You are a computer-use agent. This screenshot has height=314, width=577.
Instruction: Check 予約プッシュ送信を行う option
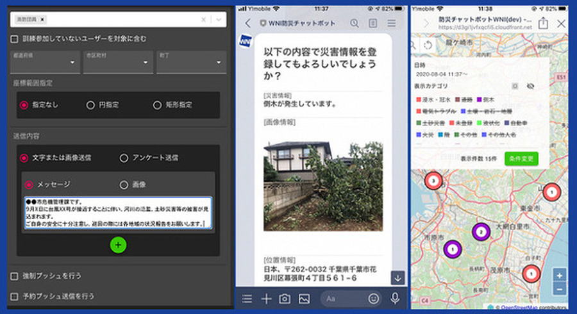pyautogui.click(x=14, y=296)
